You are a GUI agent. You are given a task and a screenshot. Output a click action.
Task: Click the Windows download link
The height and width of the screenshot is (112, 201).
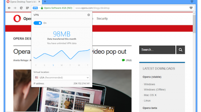[149, 84]
